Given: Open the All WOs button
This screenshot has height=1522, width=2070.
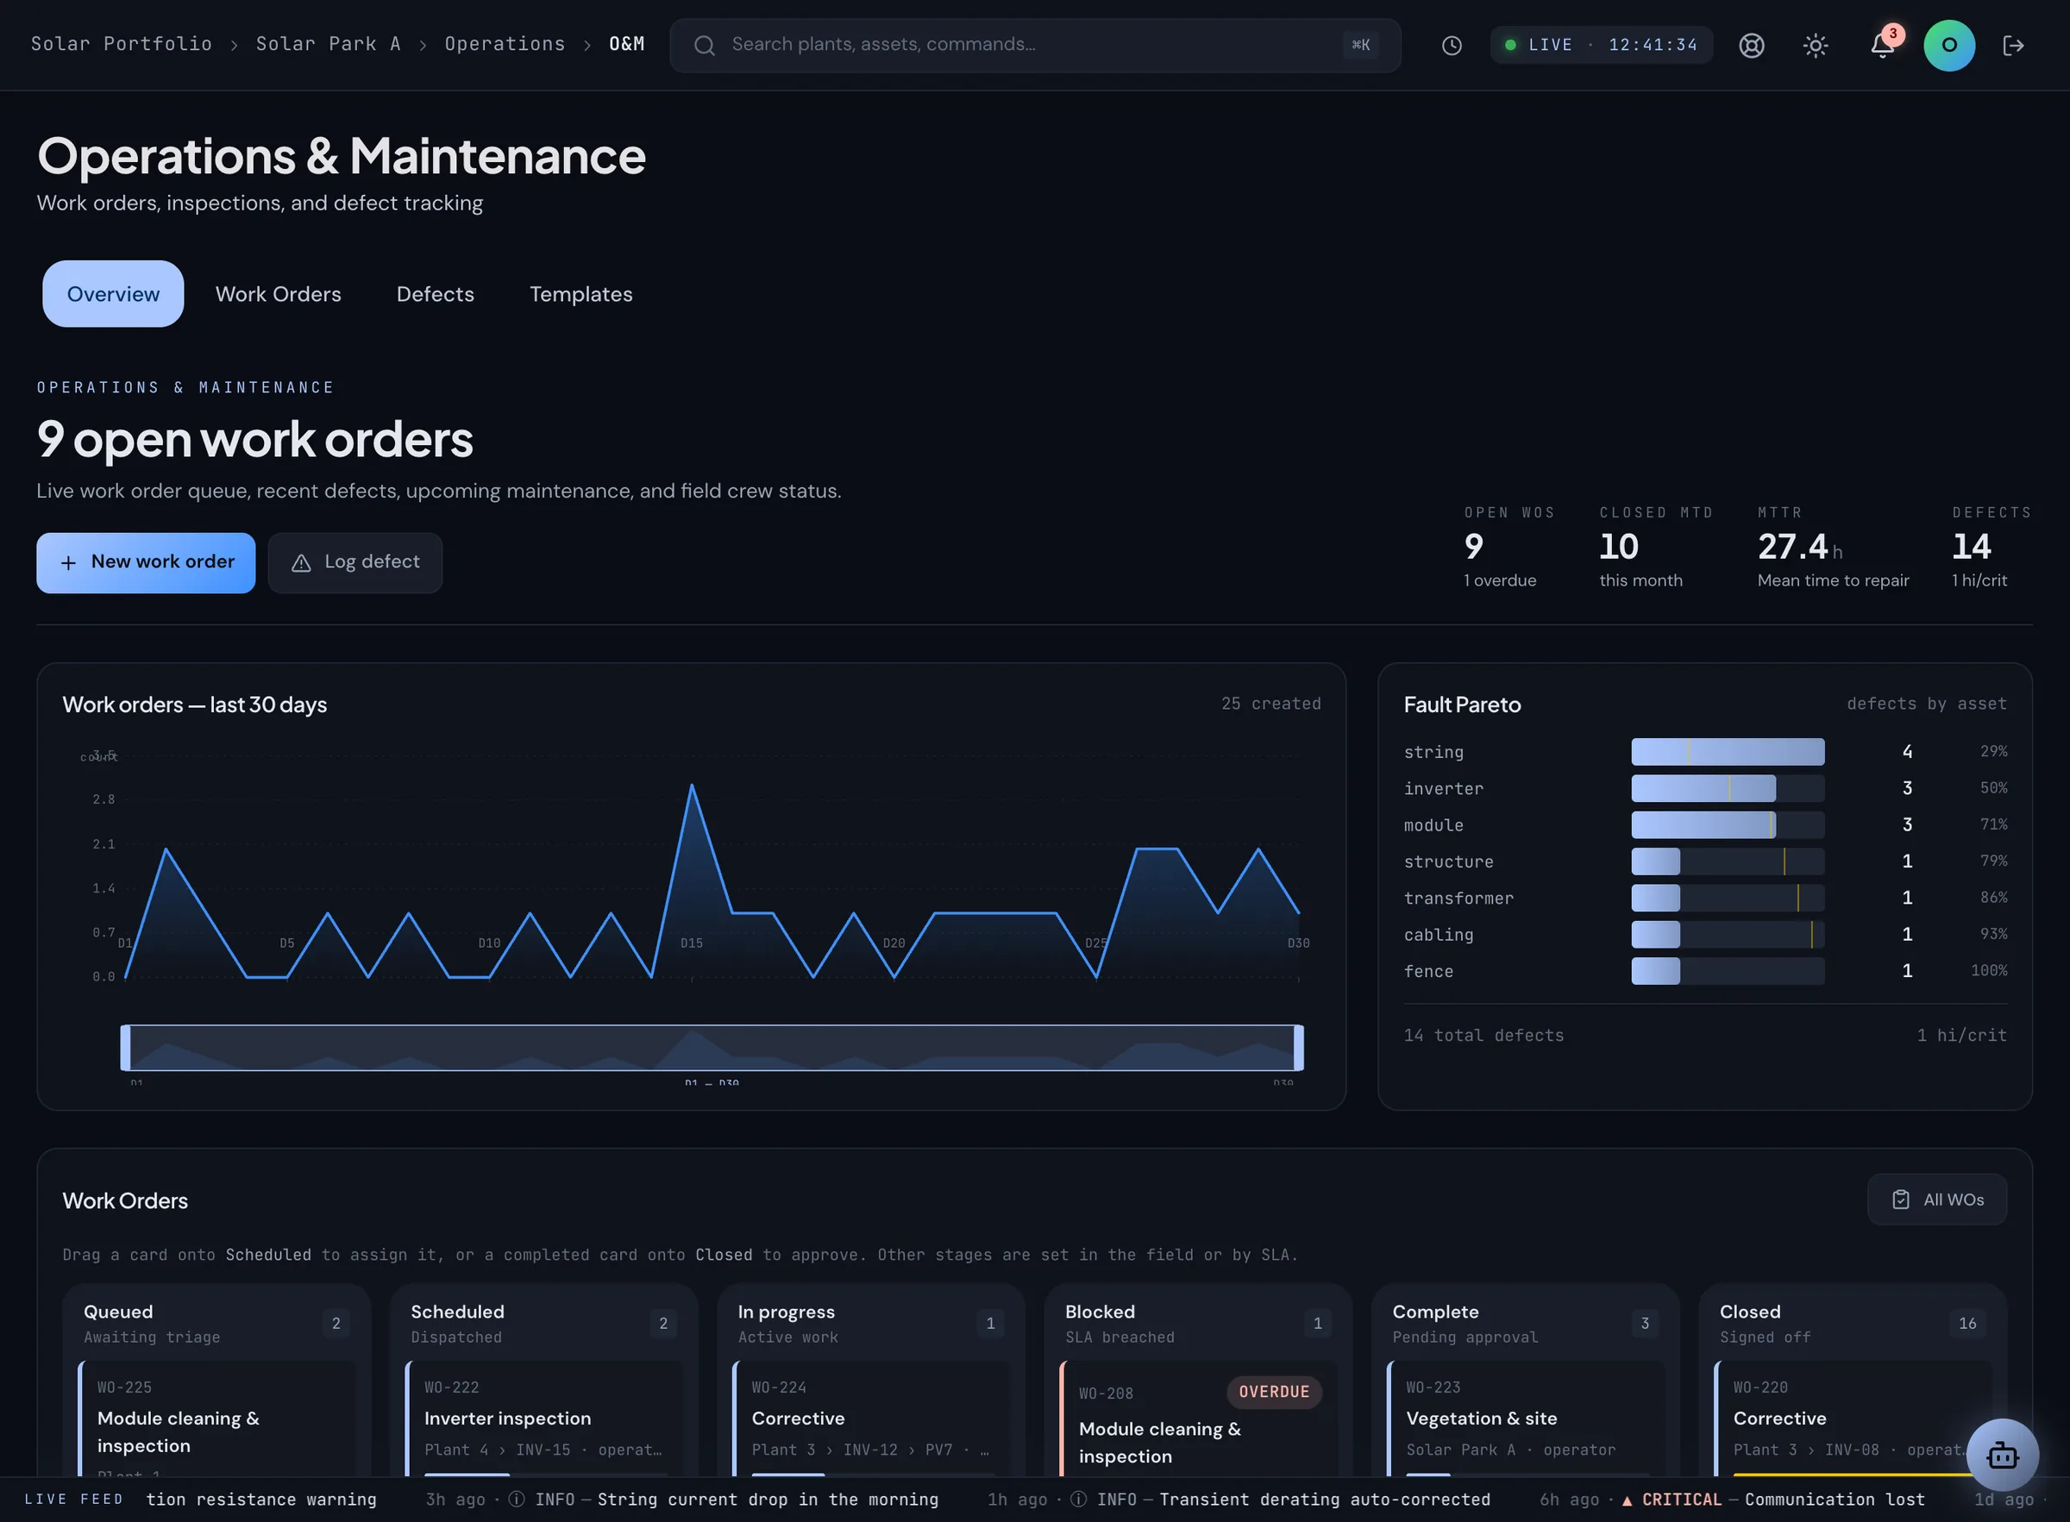Looking at the screenshot, I should coord(1936,1199).
